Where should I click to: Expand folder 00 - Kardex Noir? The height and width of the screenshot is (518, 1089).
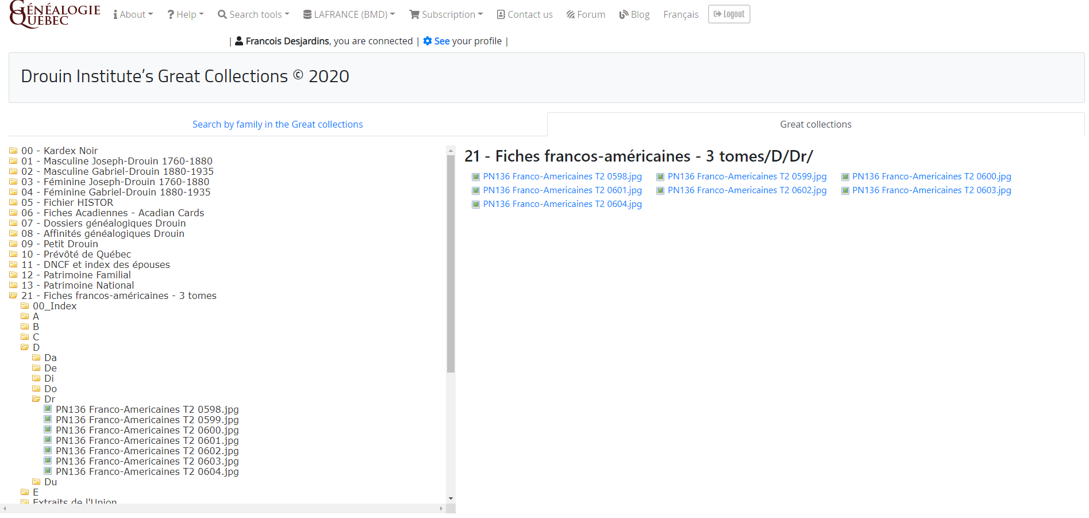pos(59,151)
